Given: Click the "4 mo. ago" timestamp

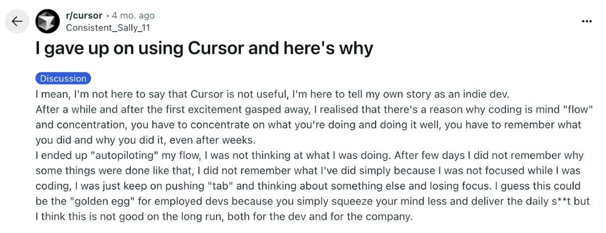Looking at the screenshot, I should [x=133, y=16].
